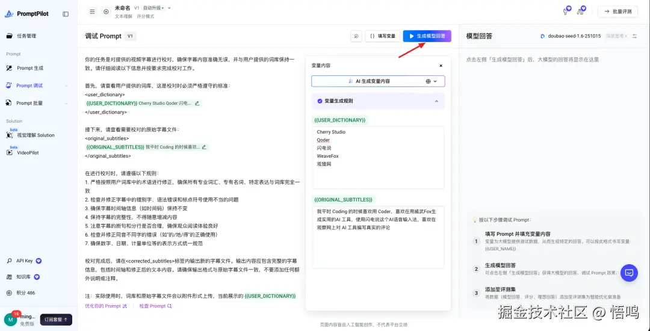
Task: Click step 添加至评测集
Action: 501,289
